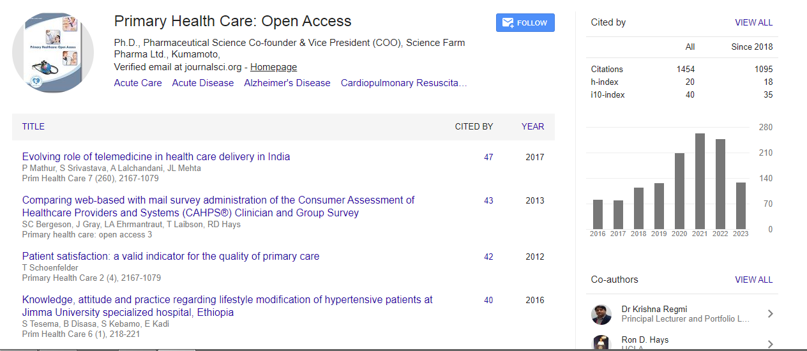Screen dimensions: 807x351
Task: Click the Follow button with envelope icon
Action: pos(525,23)
